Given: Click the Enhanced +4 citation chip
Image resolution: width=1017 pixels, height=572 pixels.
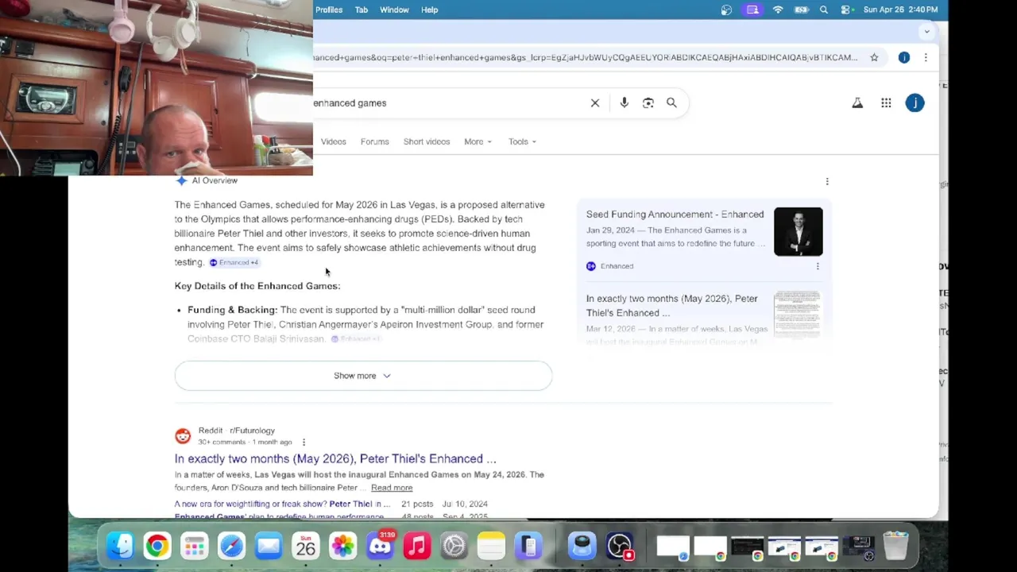Looking at the screenshot, I should pos(234,262).
